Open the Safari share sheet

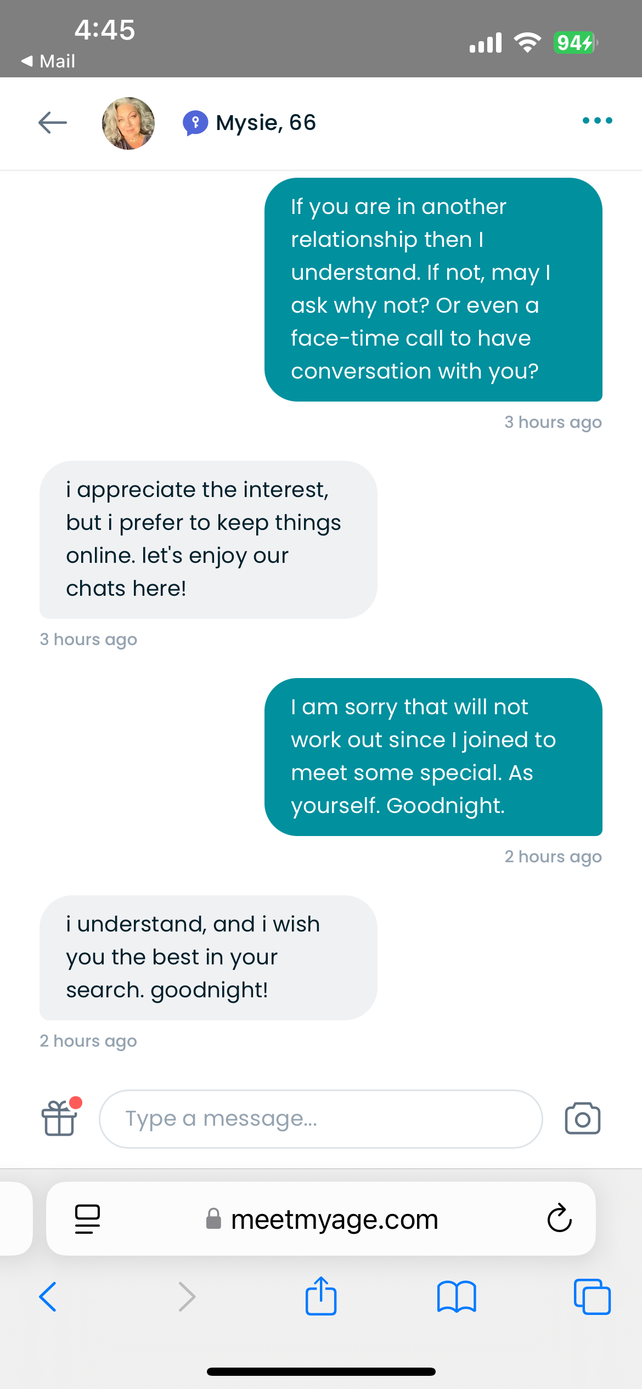coord(321,1296)
